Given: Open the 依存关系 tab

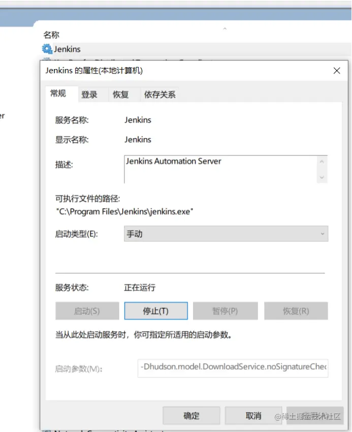Looking at the screenshot, I should pyautogui.click(x=160, y=94).
